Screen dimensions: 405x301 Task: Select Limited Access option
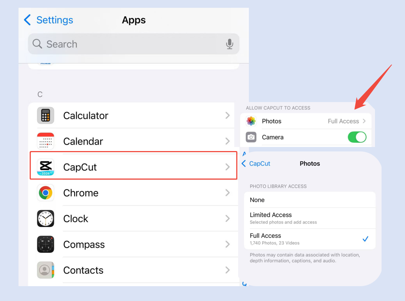point(309,218)
